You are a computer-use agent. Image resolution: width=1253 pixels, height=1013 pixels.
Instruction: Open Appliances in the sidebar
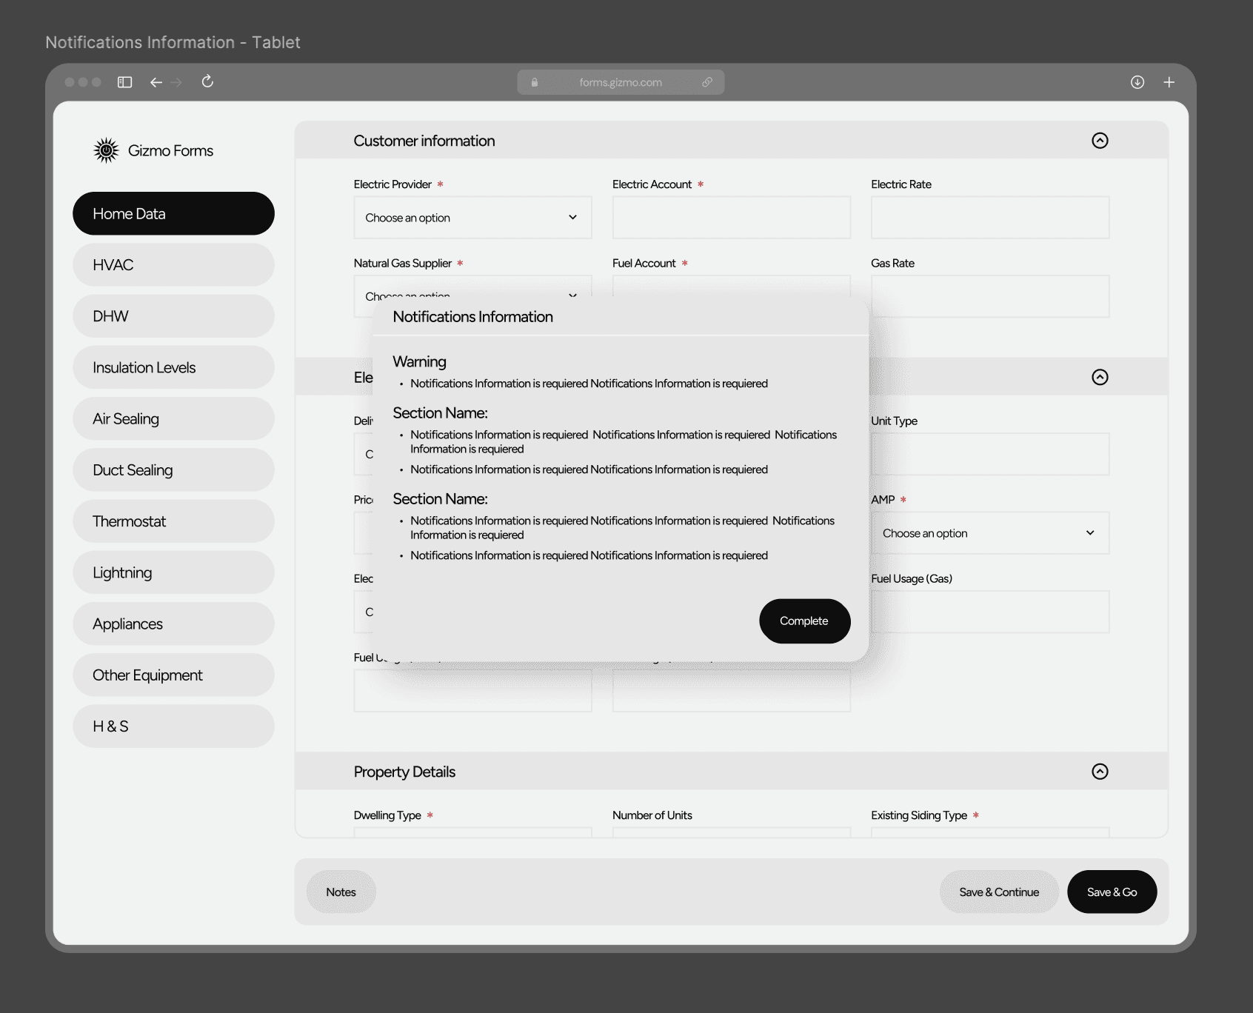click(173, 624)
